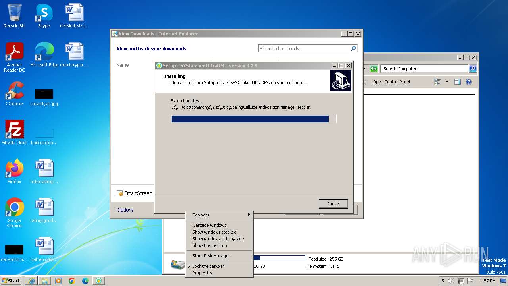
Task: Open the badcompon desktop file
Action: [44, 136]
